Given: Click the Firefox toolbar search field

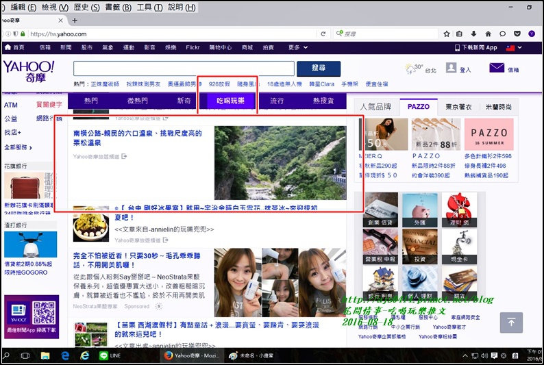Looking at the screenshot, I should click(x=386, y=34).
